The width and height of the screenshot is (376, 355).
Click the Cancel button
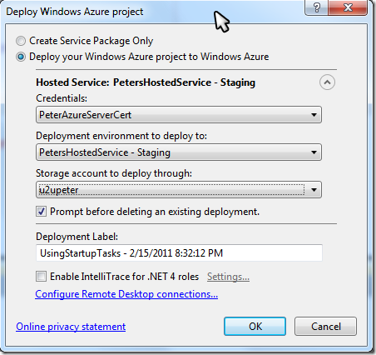(x=326, y=327)
